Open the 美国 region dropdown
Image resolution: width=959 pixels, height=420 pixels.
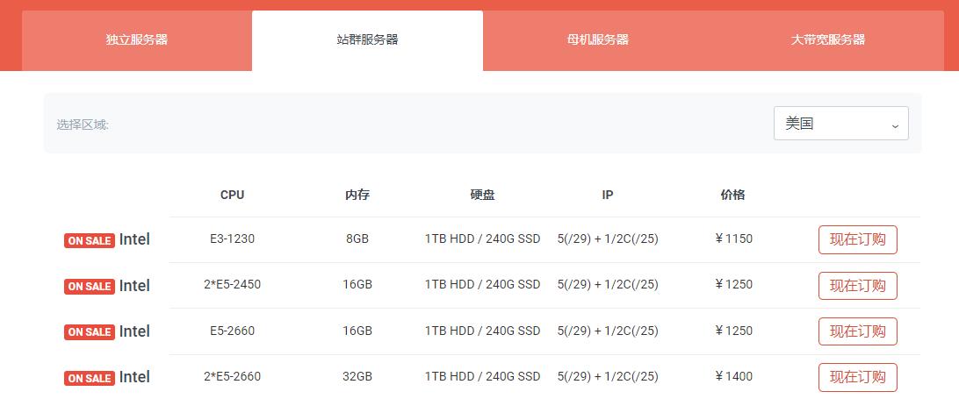[841, 124]
